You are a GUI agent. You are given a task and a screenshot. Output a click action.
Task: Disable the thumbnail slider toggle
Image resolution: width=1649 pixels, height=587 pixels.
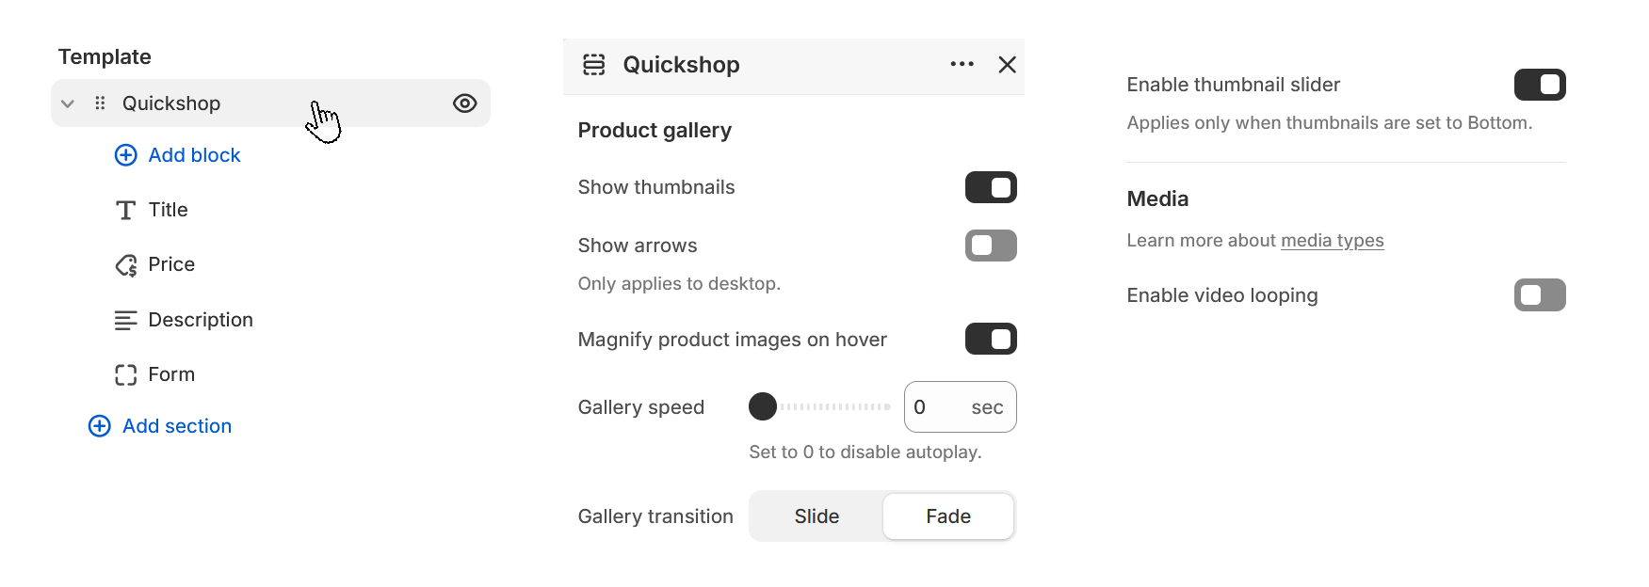coord(1539,85)
